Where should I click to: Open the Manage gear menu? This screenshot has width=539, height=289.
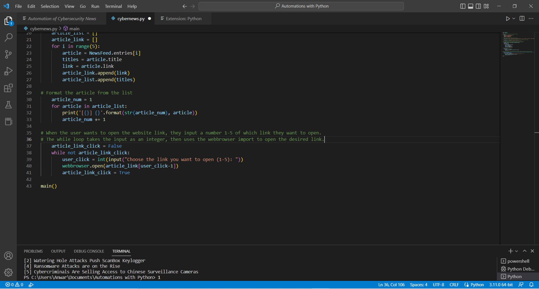(8, 272)
